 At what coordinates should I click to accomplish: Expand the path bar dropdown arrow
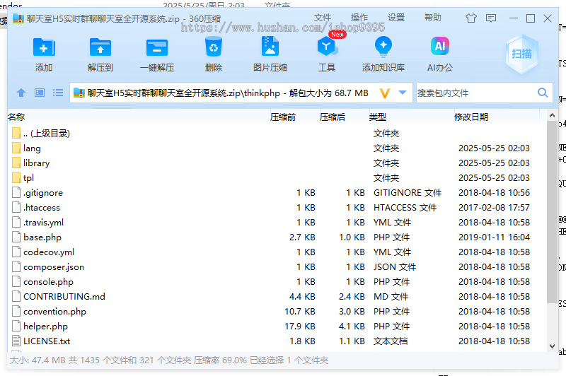coord(403,93)
